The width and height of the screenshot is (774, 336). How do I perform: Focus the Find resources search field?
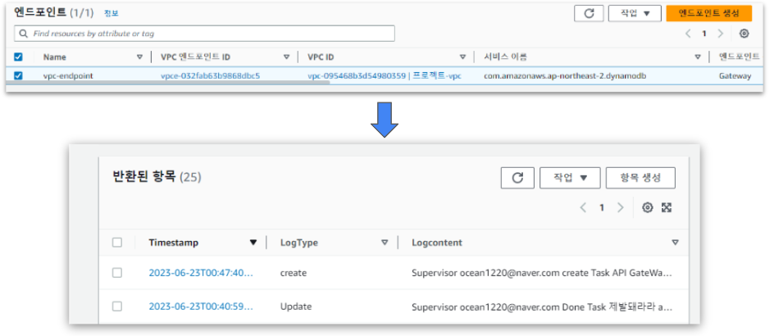204,34
